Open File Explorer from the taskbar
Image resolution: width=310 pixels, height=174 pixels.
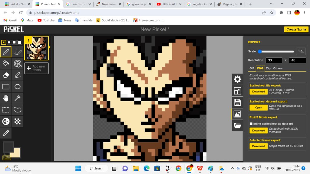136,169
